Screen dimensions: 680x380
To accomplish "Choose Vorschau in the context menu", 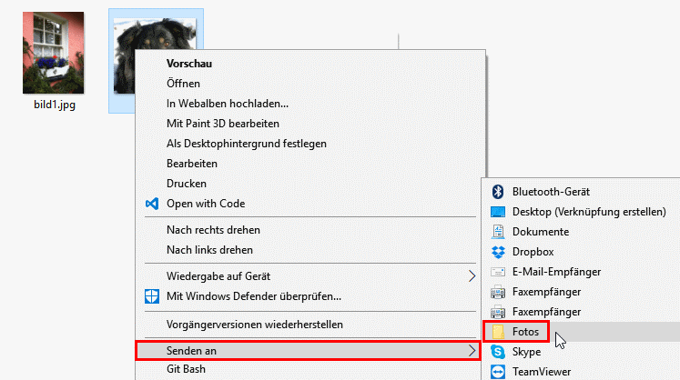I will click(x=189, y=64).
